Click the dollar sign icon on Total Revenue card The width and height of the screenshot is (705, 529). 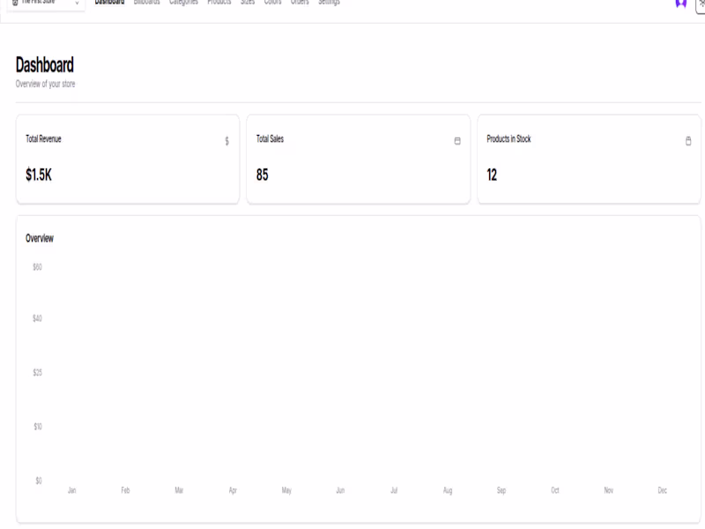[x=226, y=138]
